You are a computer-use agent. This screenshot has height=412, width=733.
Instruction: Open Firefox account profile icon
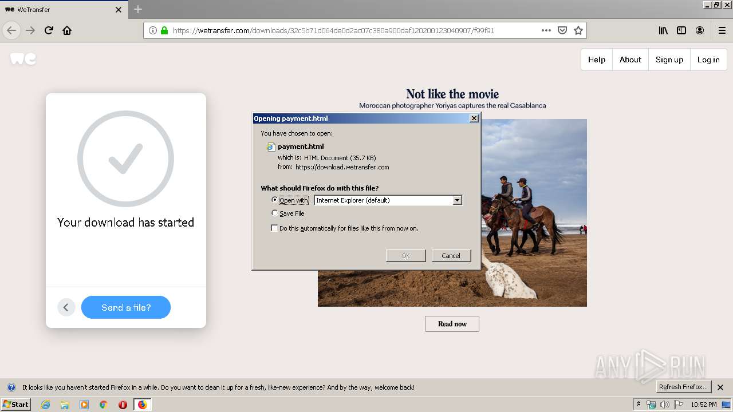(700, 30)
